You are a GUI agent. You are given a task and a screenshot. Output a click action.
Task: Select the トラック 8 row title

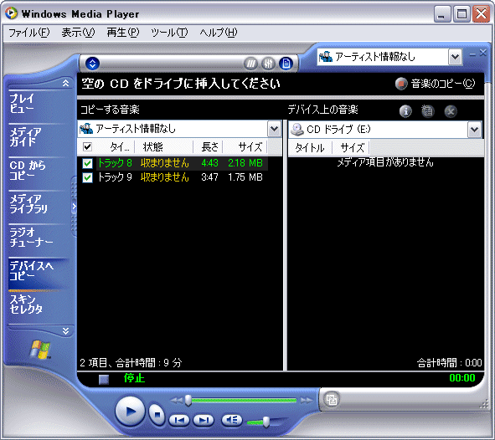[x=115, y=163]
